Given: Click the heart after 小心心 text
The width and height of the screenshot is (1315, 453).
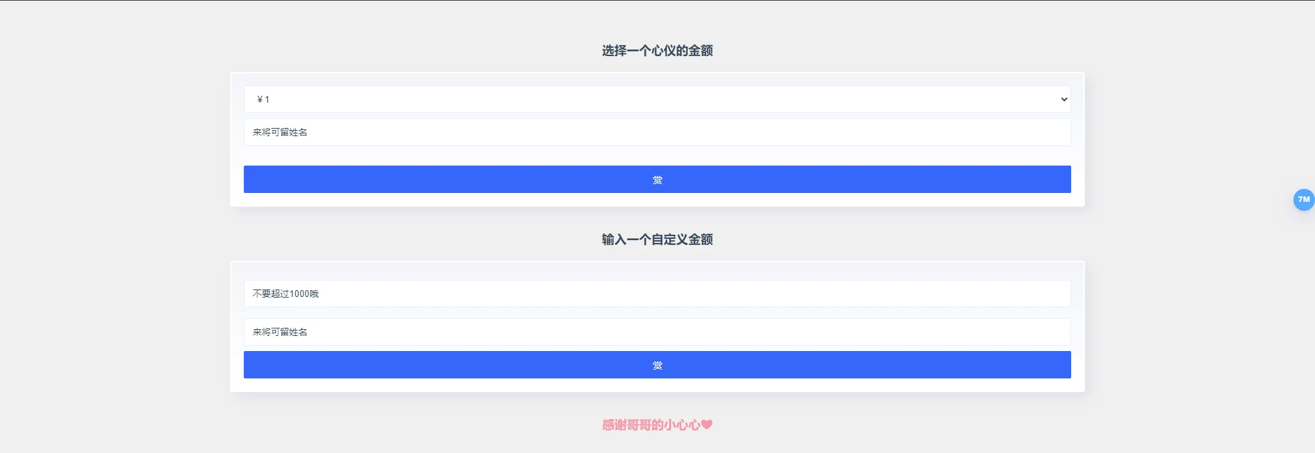Looking at the screenshot, I should click(x=707, y=425).
